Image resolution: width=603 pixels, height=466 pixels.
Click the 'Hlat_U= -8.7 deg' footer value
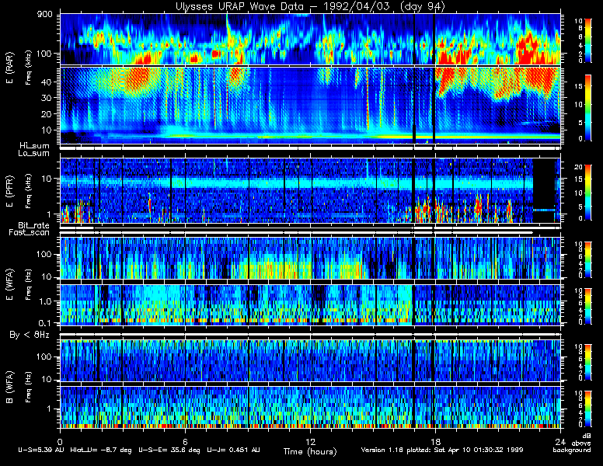click(101, 450)
